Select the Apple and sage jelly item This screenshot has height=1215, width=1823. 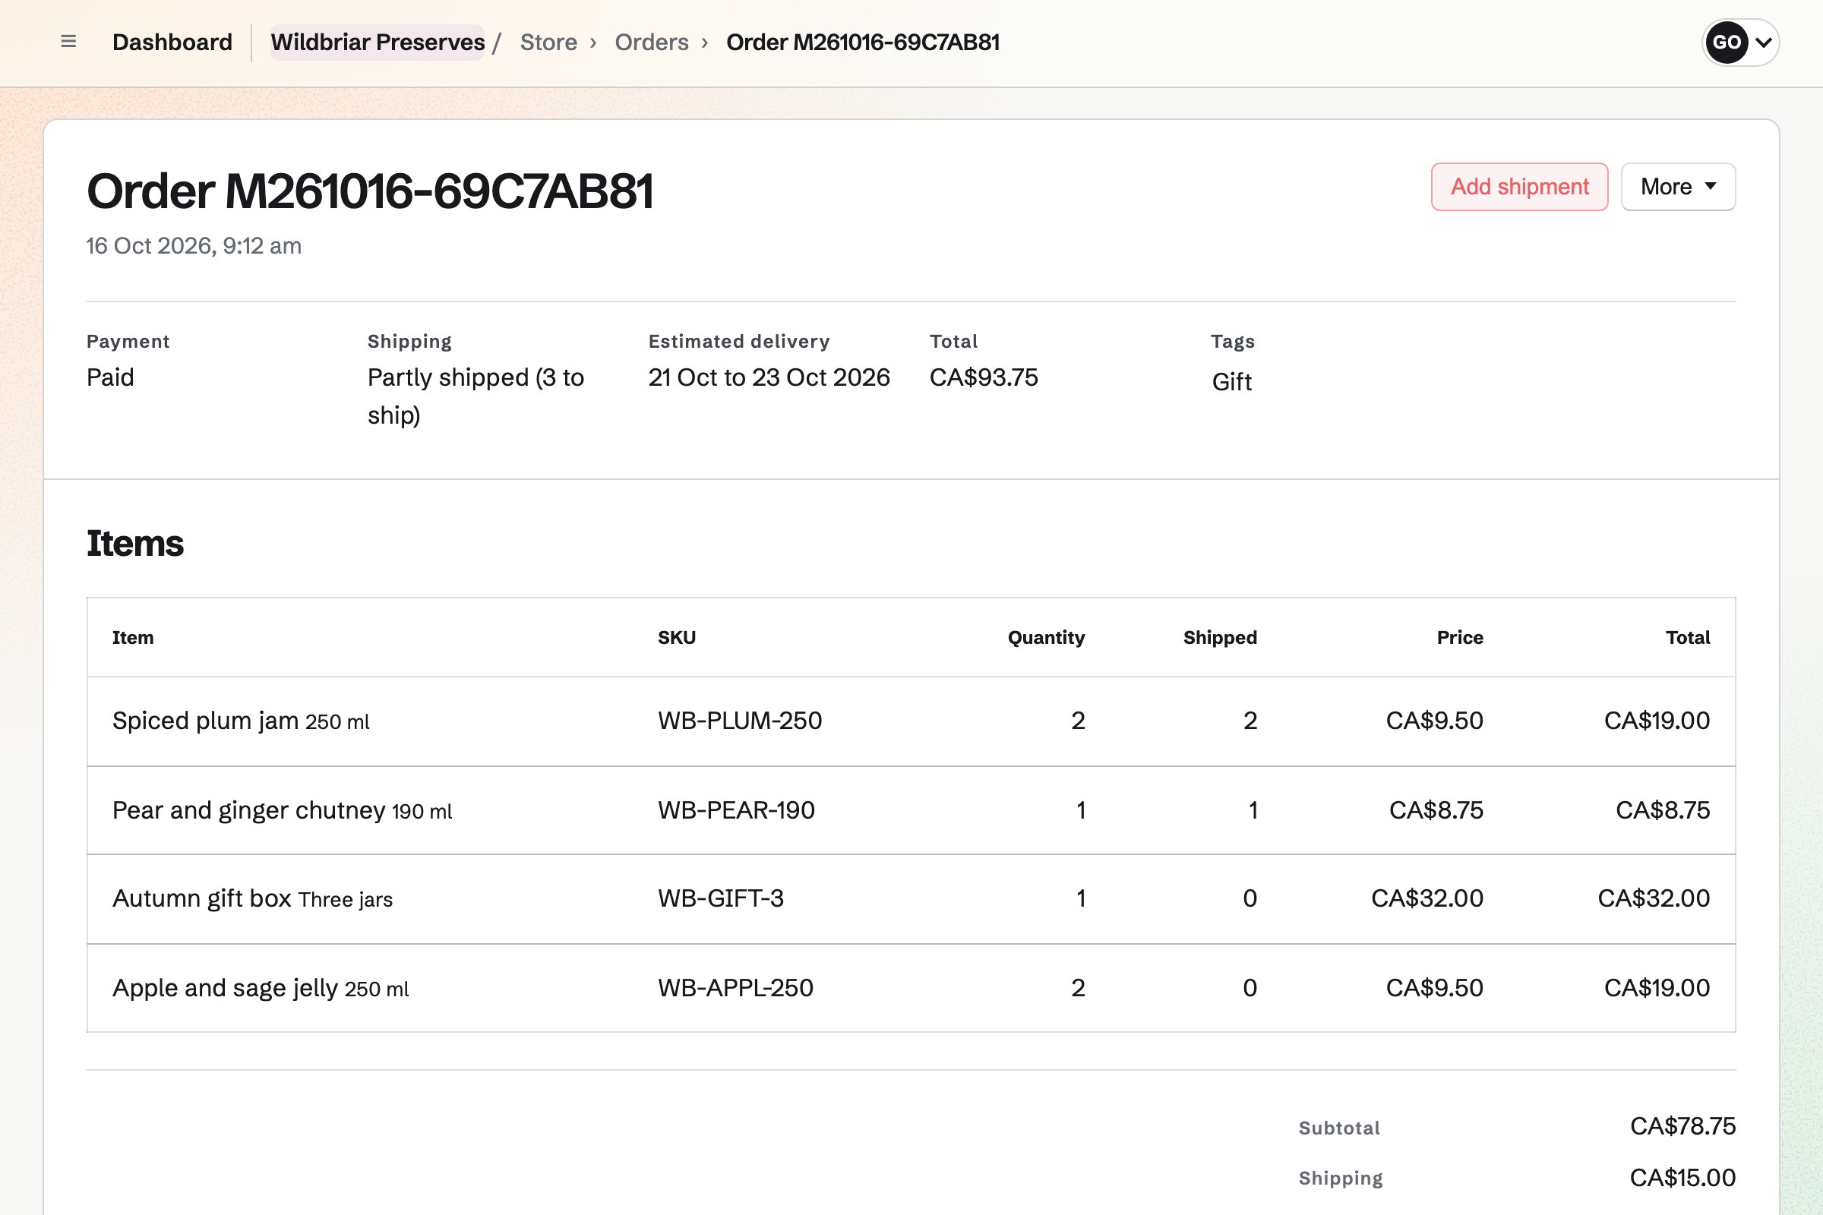click(x=261, y=988)
